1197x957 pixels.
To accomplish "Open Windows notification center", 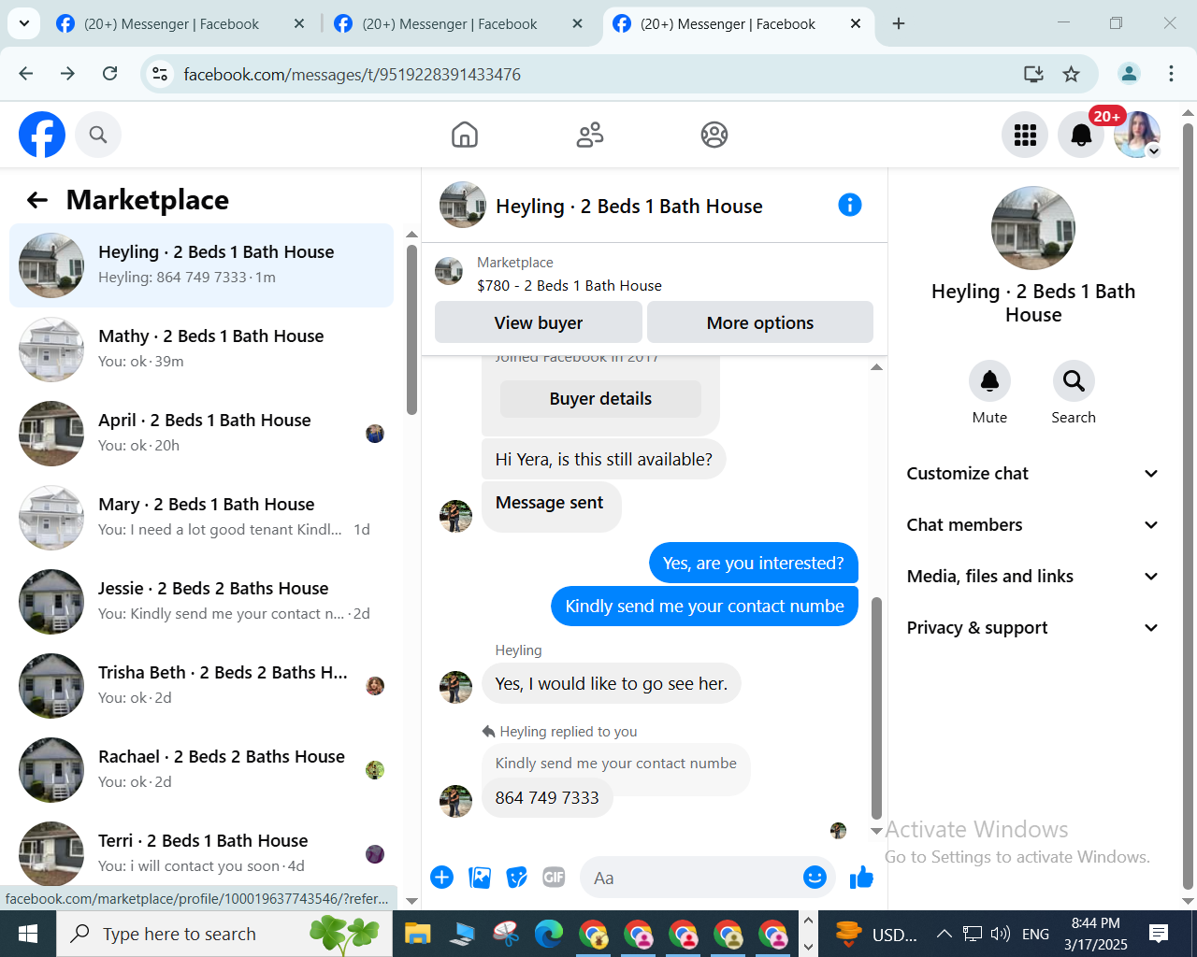I will (1159, 934).
